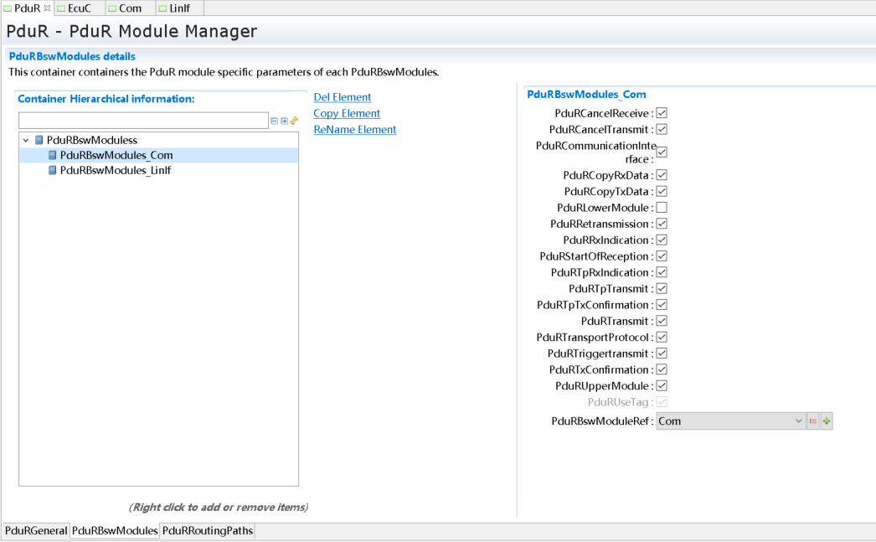Uncheck PduRTransportProtocol option
The width and height of the screenshot is (876, 542).
tap(662, 338)
